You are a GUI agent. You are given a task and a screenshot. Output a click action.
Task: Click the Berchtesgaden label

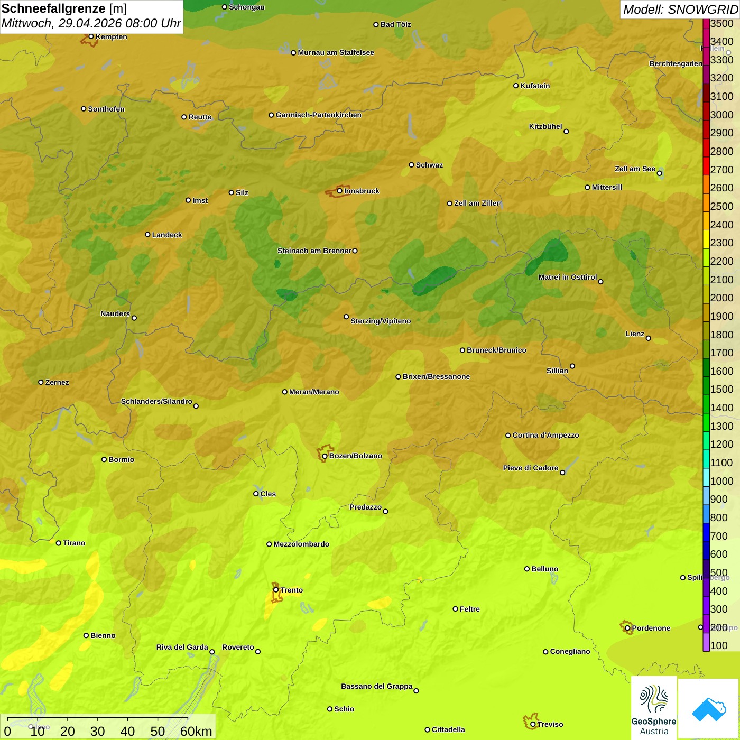click(676, 63)
